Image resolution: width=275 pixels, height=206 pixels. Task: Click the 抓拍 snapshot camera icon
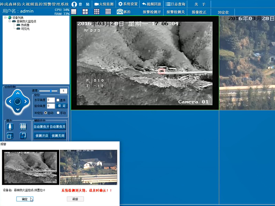click(120, 11)
